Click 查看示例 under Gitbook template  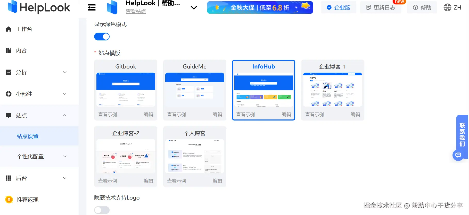[x=108, y=115]
